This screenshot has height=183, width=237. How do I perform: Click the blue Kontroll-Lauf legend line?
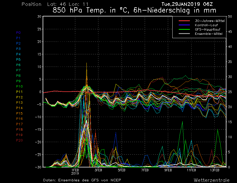[184, 25]
